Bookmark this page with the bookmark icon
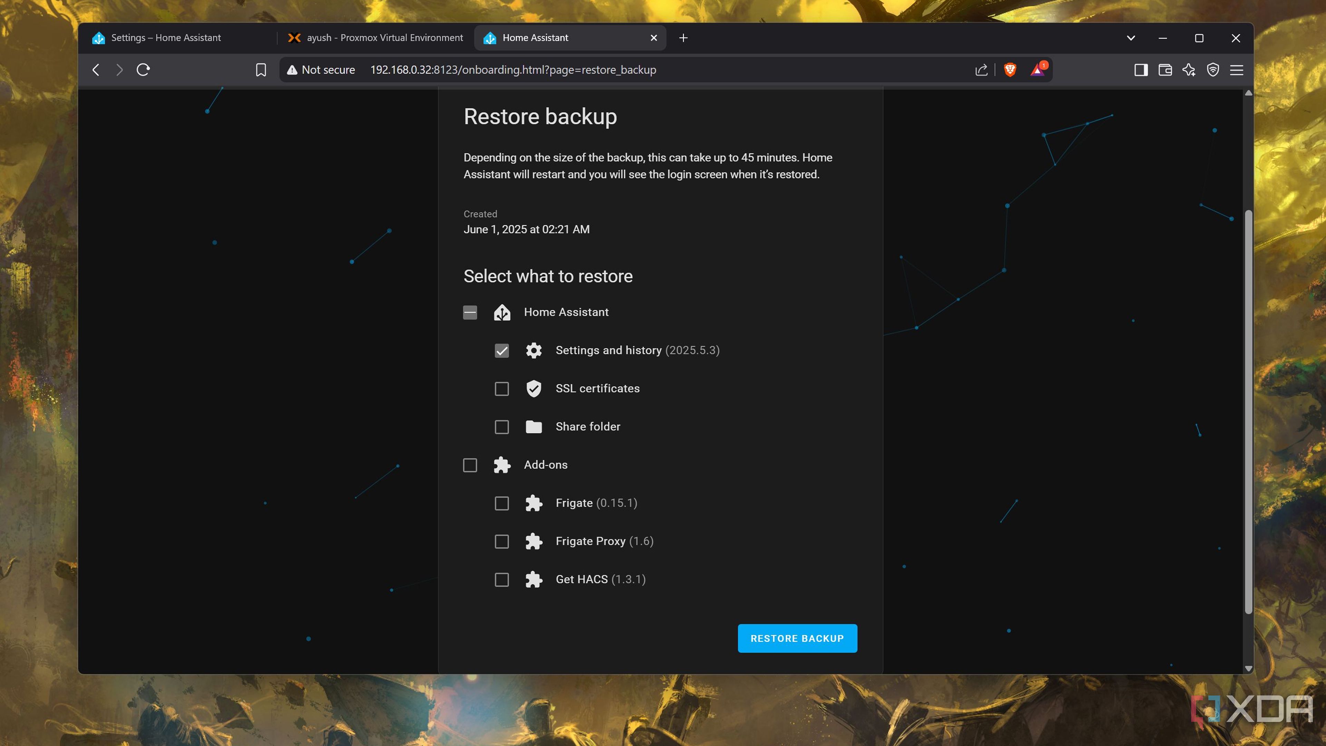This screenshot has width=1326, height=746. pyautogui.click(x=261, y=70)
